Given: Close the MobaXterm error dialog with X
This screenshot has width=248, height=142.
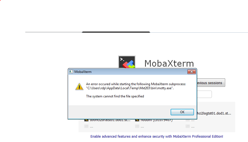Looking at the screenshot, I should (192, 72).
